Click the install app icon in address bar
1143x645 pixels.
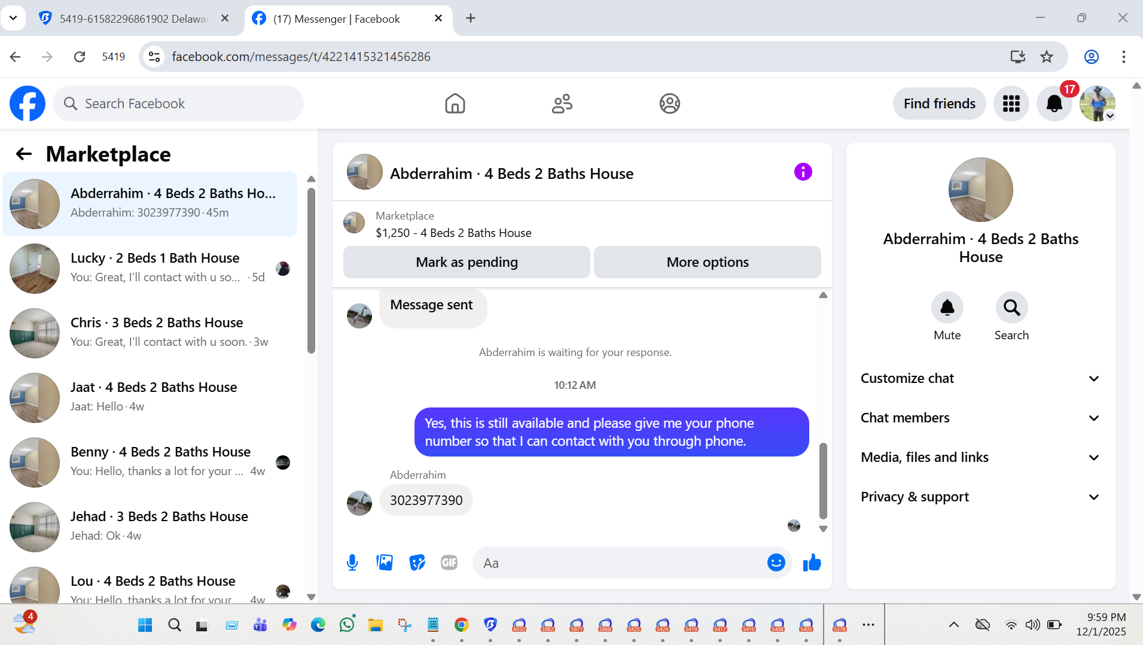pyautogui.click(x=1018, y=57)
